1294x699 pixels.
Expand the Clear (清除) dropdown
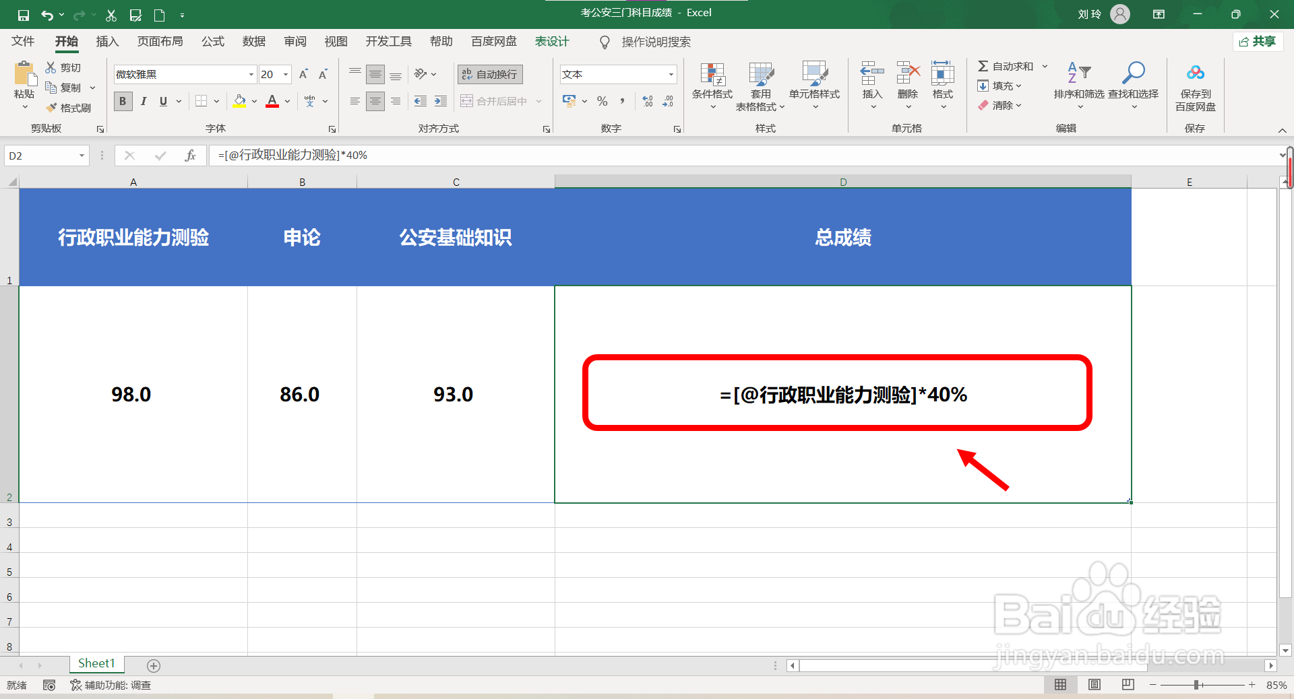pos(1018,105)
